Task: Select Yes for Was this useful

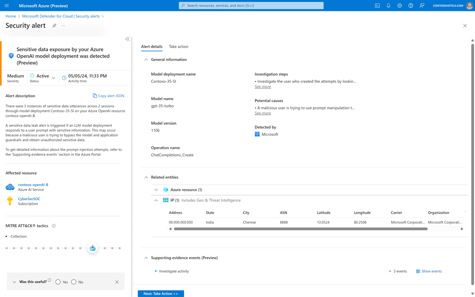Action: point(58,282)
